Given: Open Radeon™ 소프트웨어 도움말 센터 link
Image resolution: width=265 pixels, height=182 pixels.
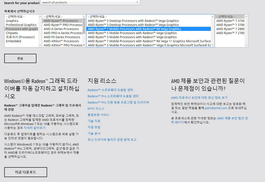Looking at the screenshot, I should [x=110, y=90].
